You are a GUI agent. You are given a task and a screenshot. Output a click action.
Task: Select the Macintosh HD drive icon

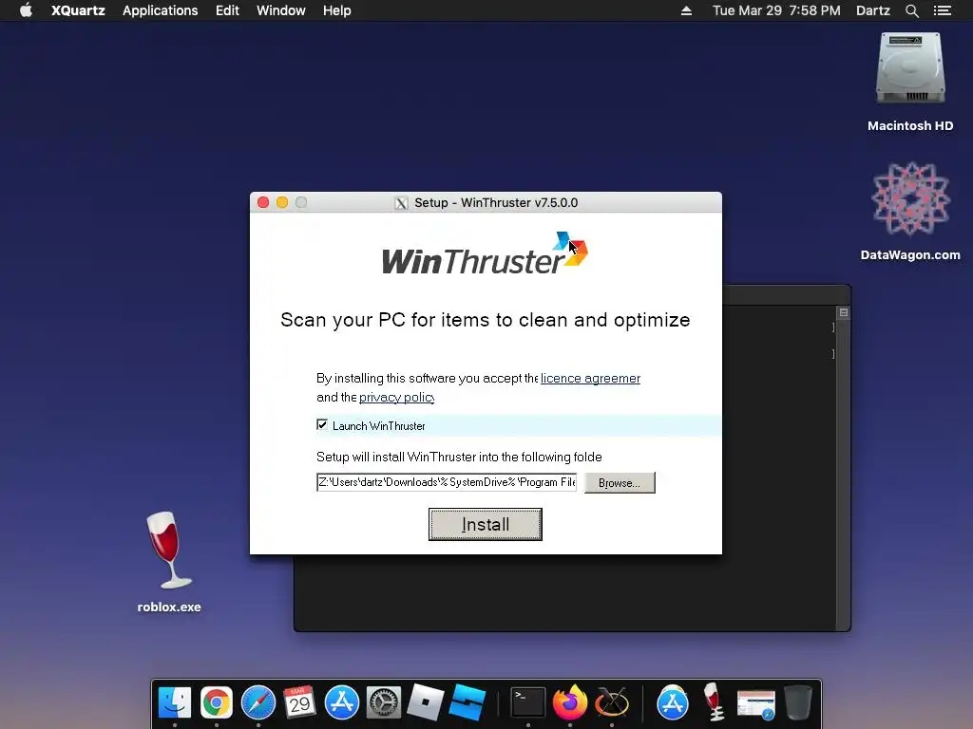click(x=910, y=68)
